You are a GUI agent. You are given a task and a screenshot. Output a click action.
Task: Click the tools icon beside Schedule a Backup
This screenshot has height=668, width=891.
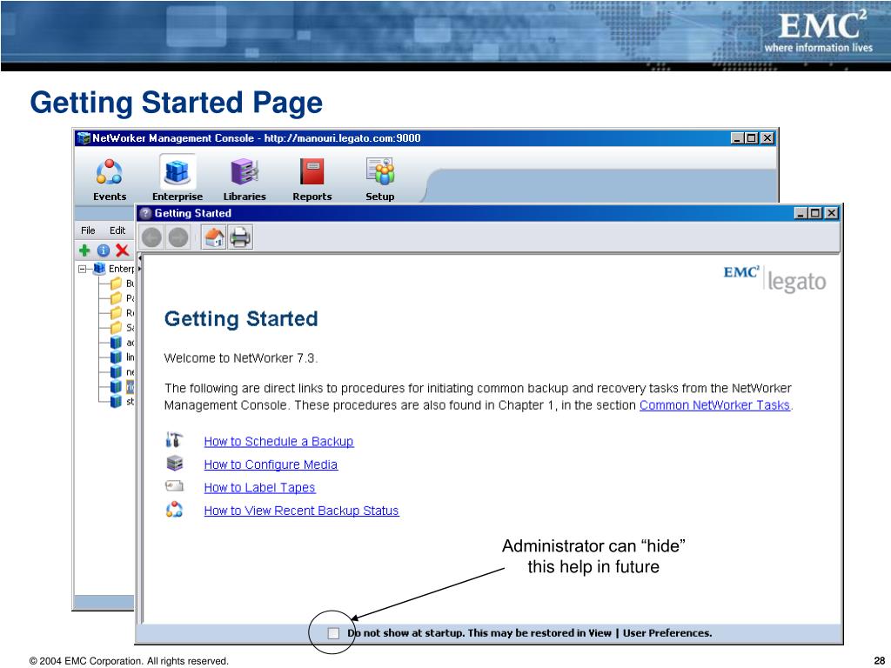tap(174, 440)
